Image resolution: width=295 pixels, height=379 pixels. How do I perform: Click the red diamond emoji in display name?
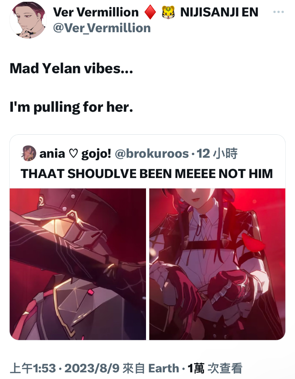150,12
